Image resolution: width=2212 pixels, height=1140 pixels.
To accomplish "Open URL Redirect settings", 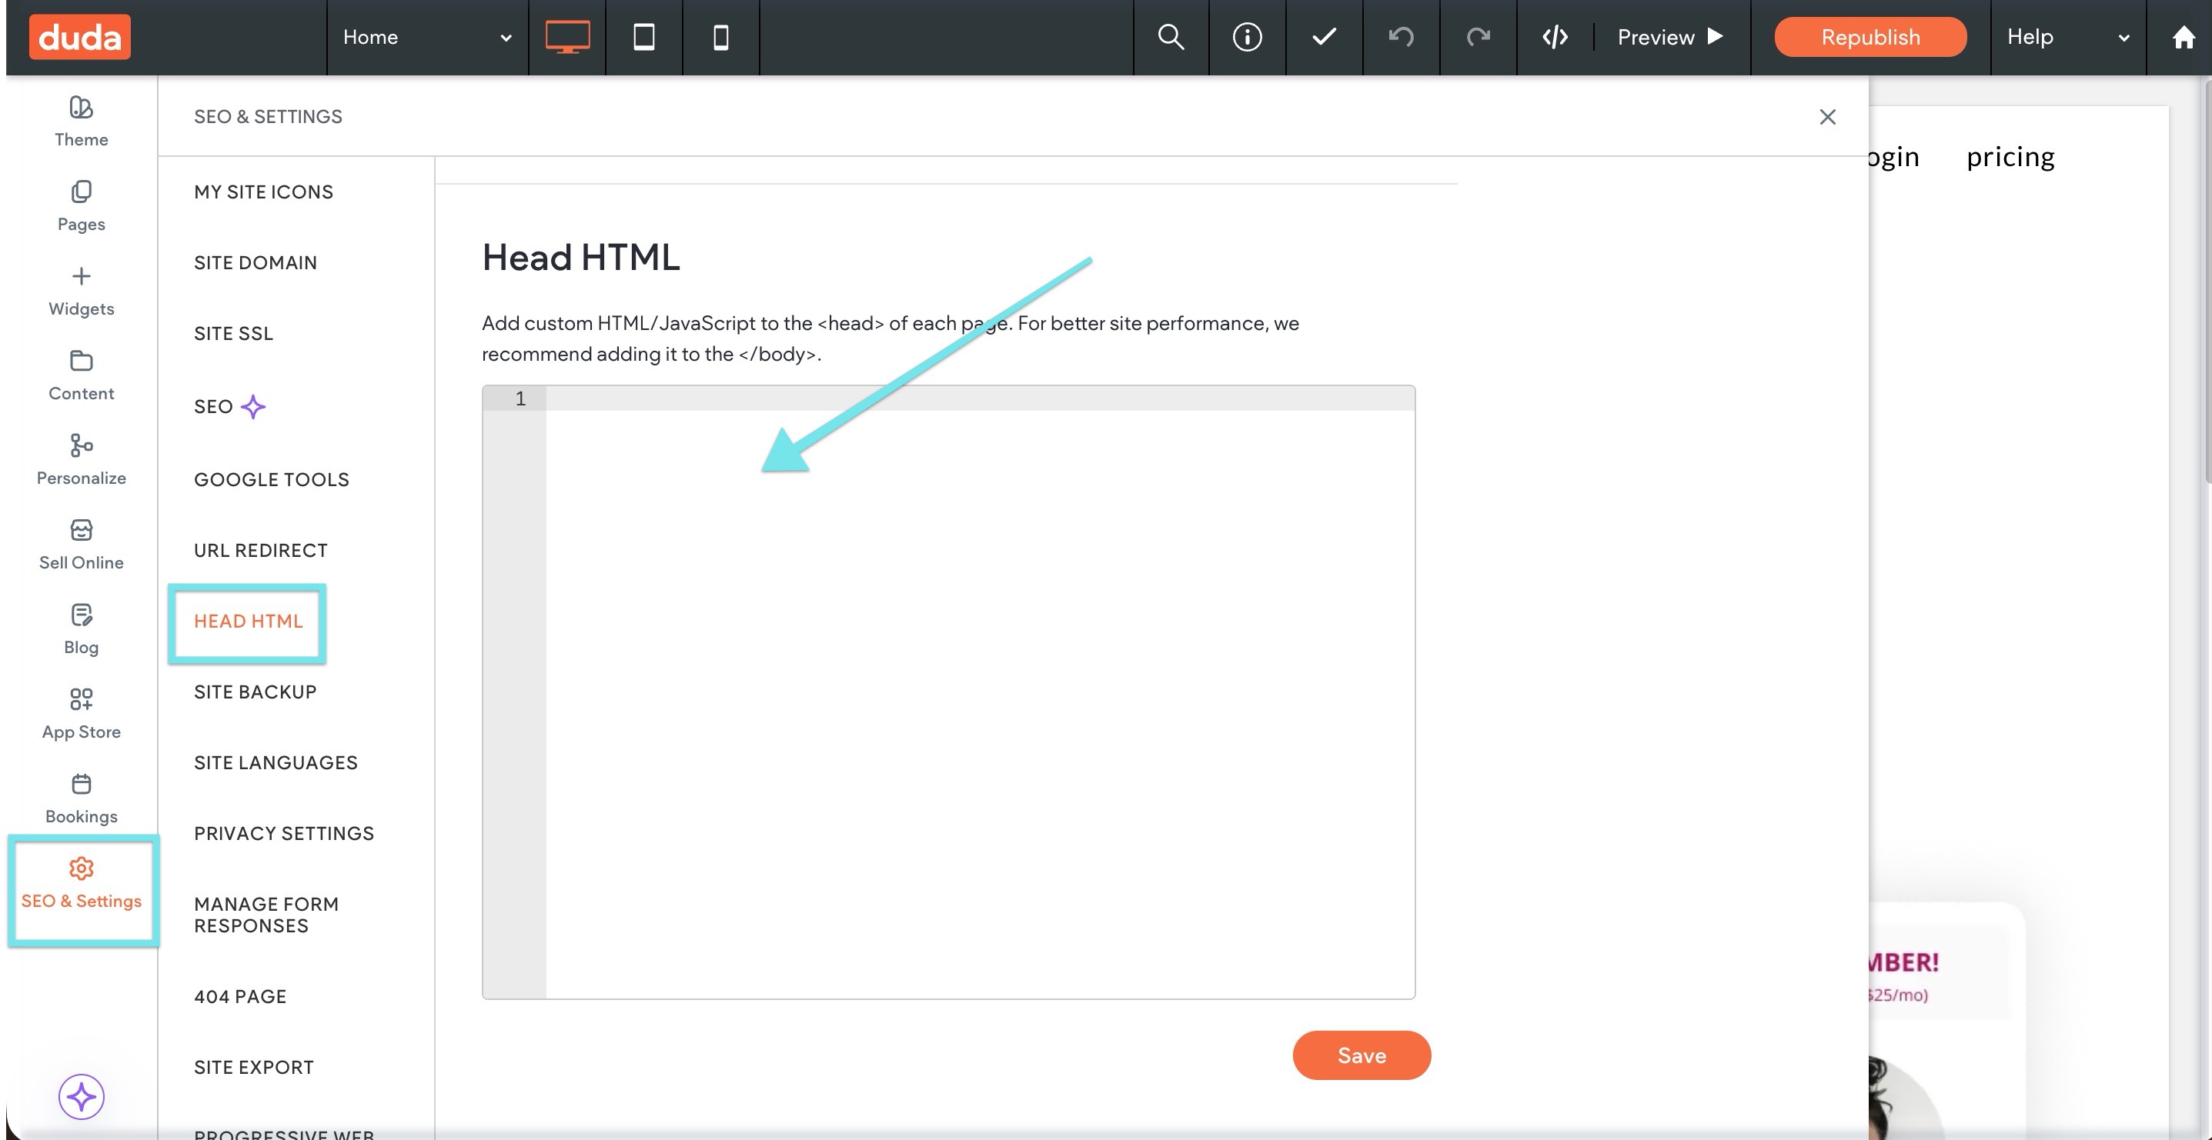I will point(261,550).
